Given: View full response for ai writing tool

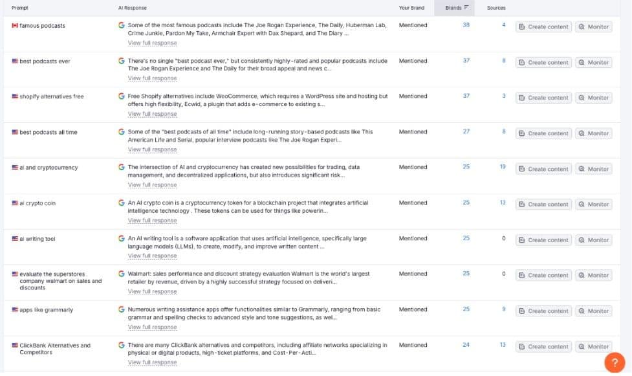Looking at the screenshot, I should pos(153,256).
